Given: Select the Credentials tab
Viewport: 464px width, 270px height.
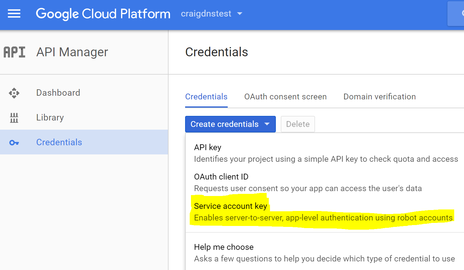Looking at the screenshot, I should tap(206, 97).
